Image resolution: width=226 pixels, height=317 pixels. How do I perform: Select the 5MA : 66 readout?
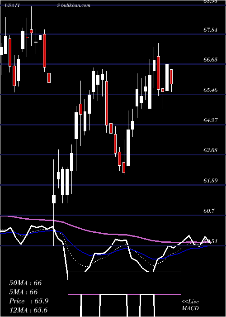24,292
